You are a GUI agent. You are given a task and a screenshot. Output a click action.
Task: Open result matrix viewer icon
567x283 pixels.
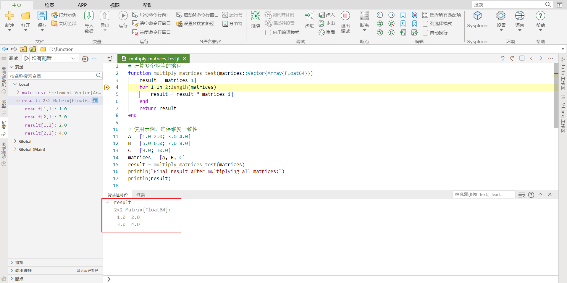[x=95, y=101]
